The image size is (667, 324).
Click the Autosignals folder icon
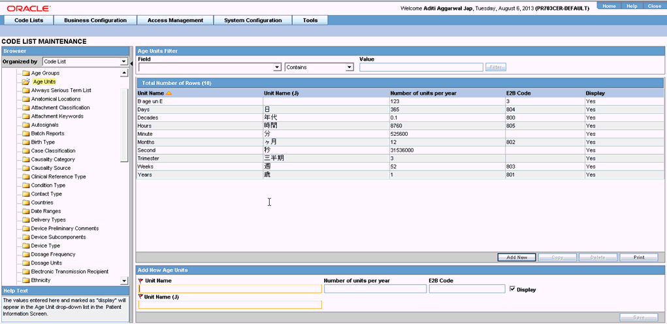25,125
